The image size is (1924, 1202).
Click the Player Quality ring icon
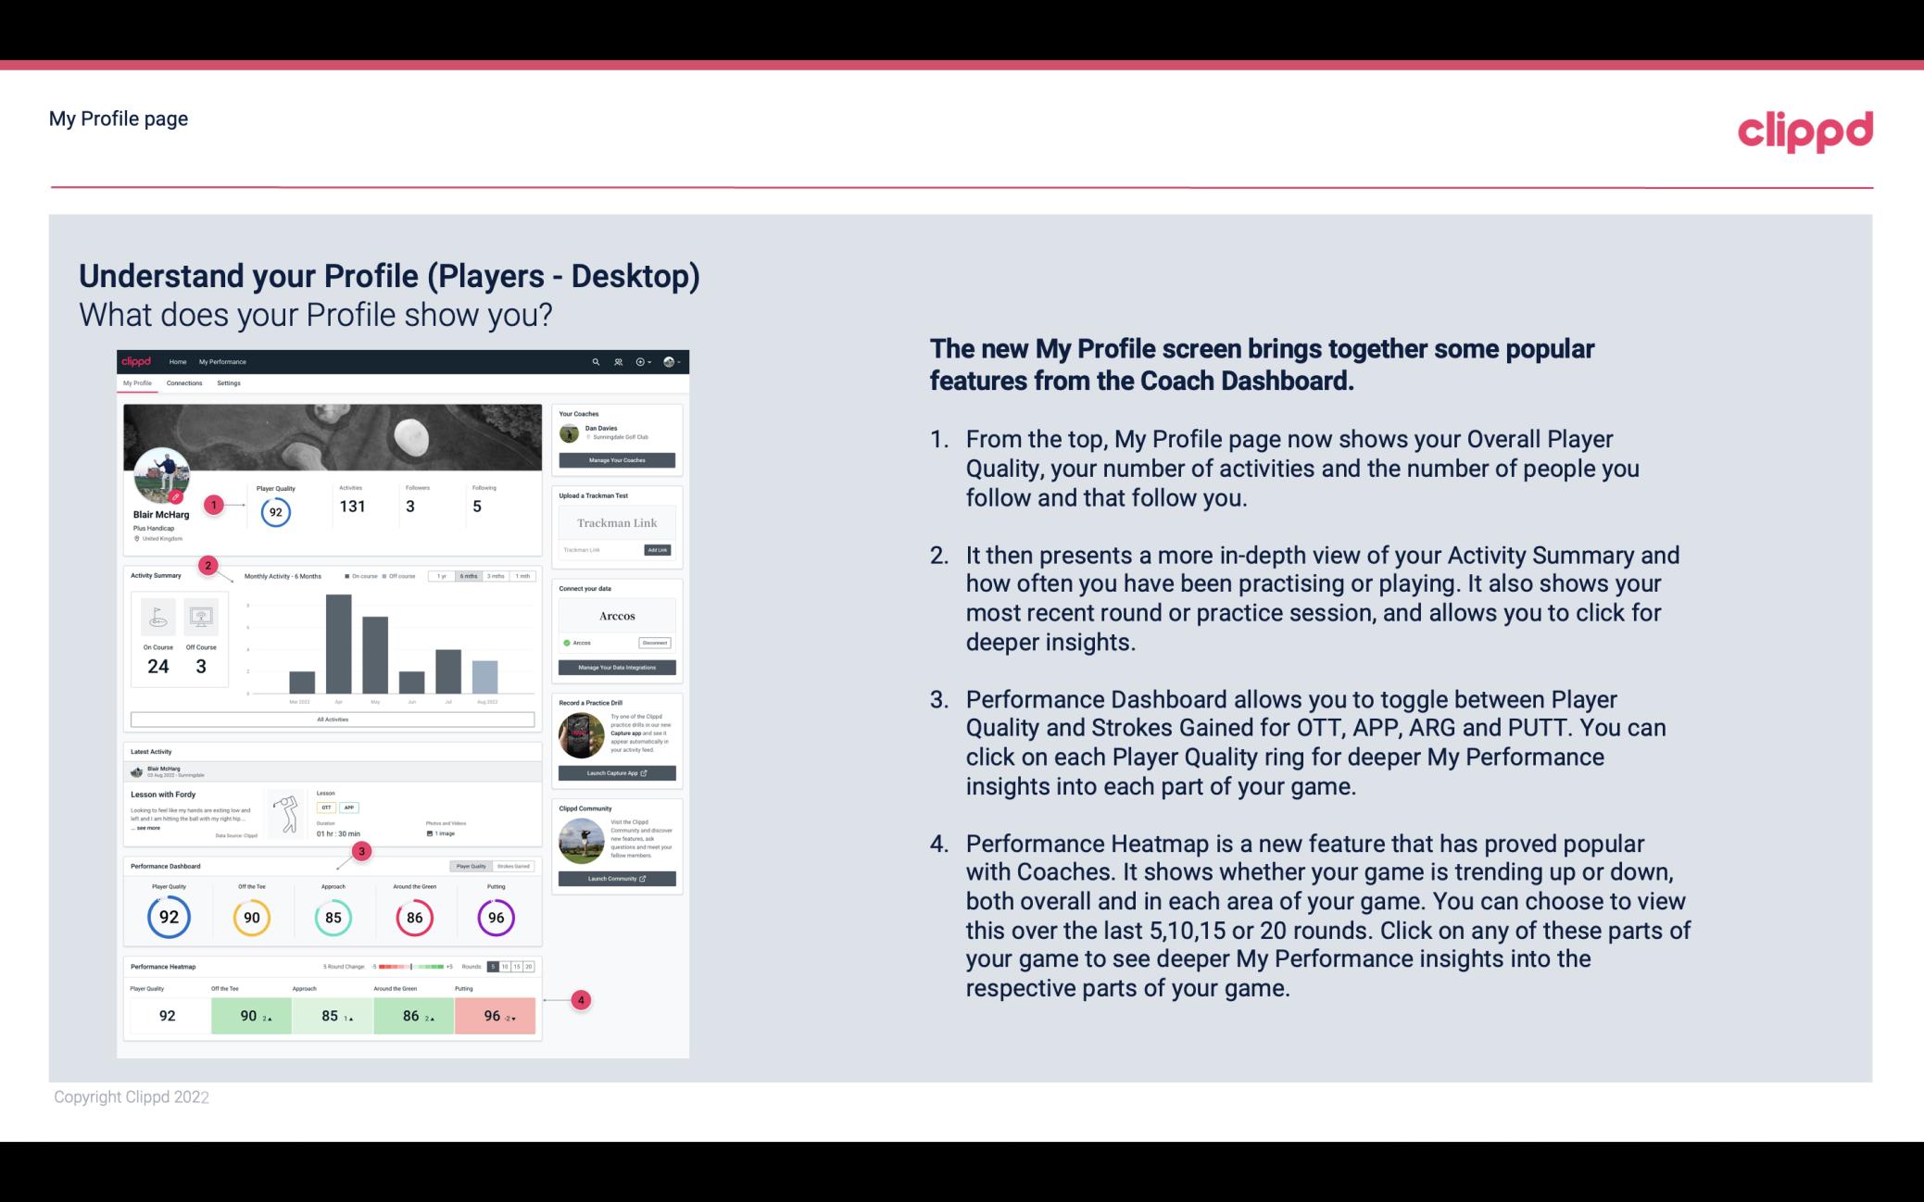pos(168,915)
